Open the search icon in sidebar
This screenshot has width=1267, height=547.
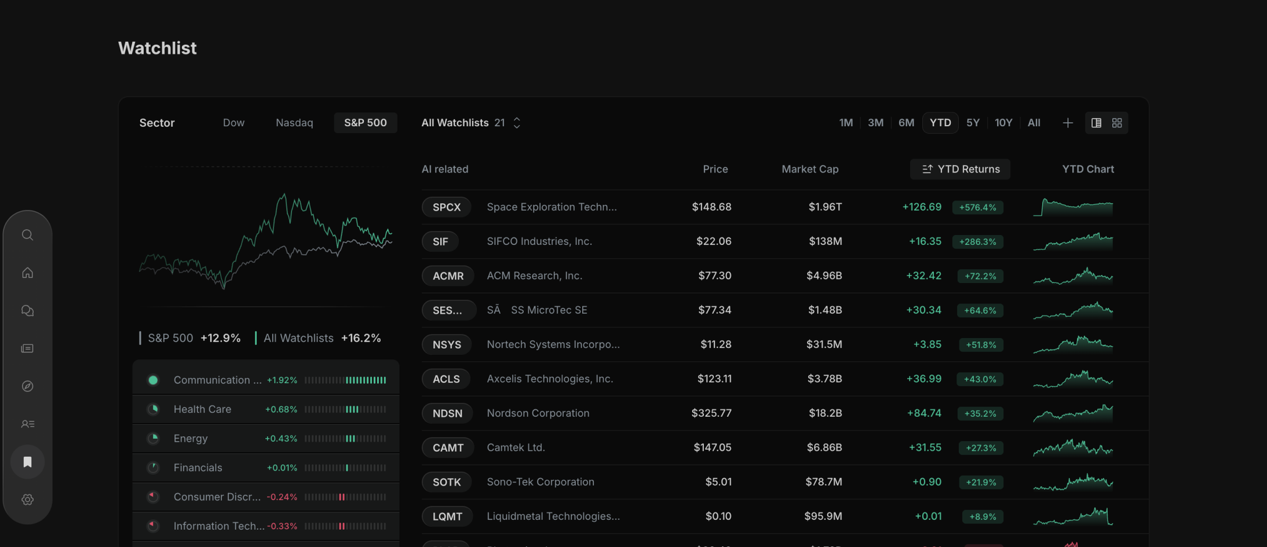point(28,235)
